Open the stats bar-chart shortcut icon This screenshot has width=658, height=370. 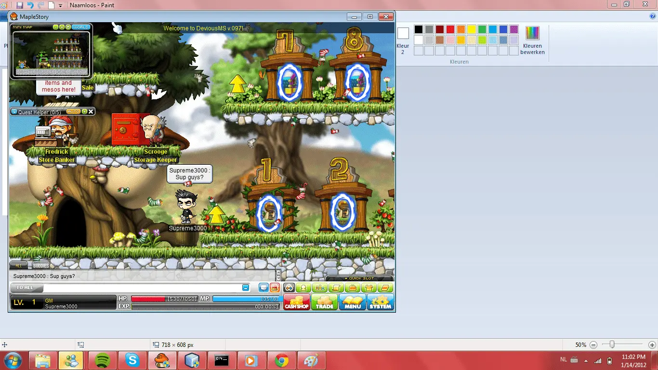(320, 288)
